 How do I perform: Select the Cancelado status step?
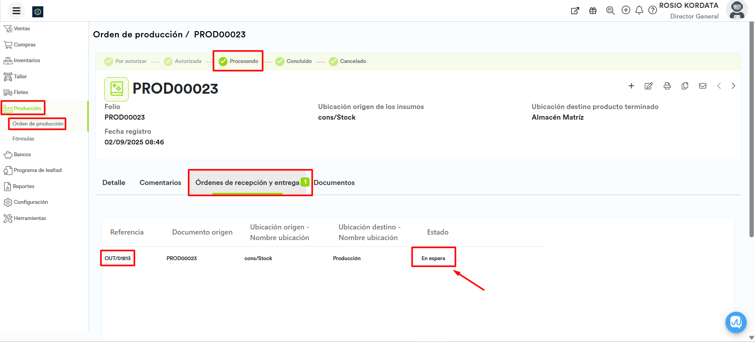click(x=348, y=61)
